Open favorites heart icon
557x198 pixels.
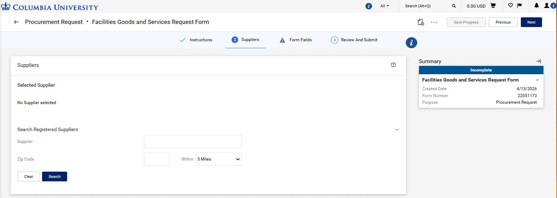point(510,6)
